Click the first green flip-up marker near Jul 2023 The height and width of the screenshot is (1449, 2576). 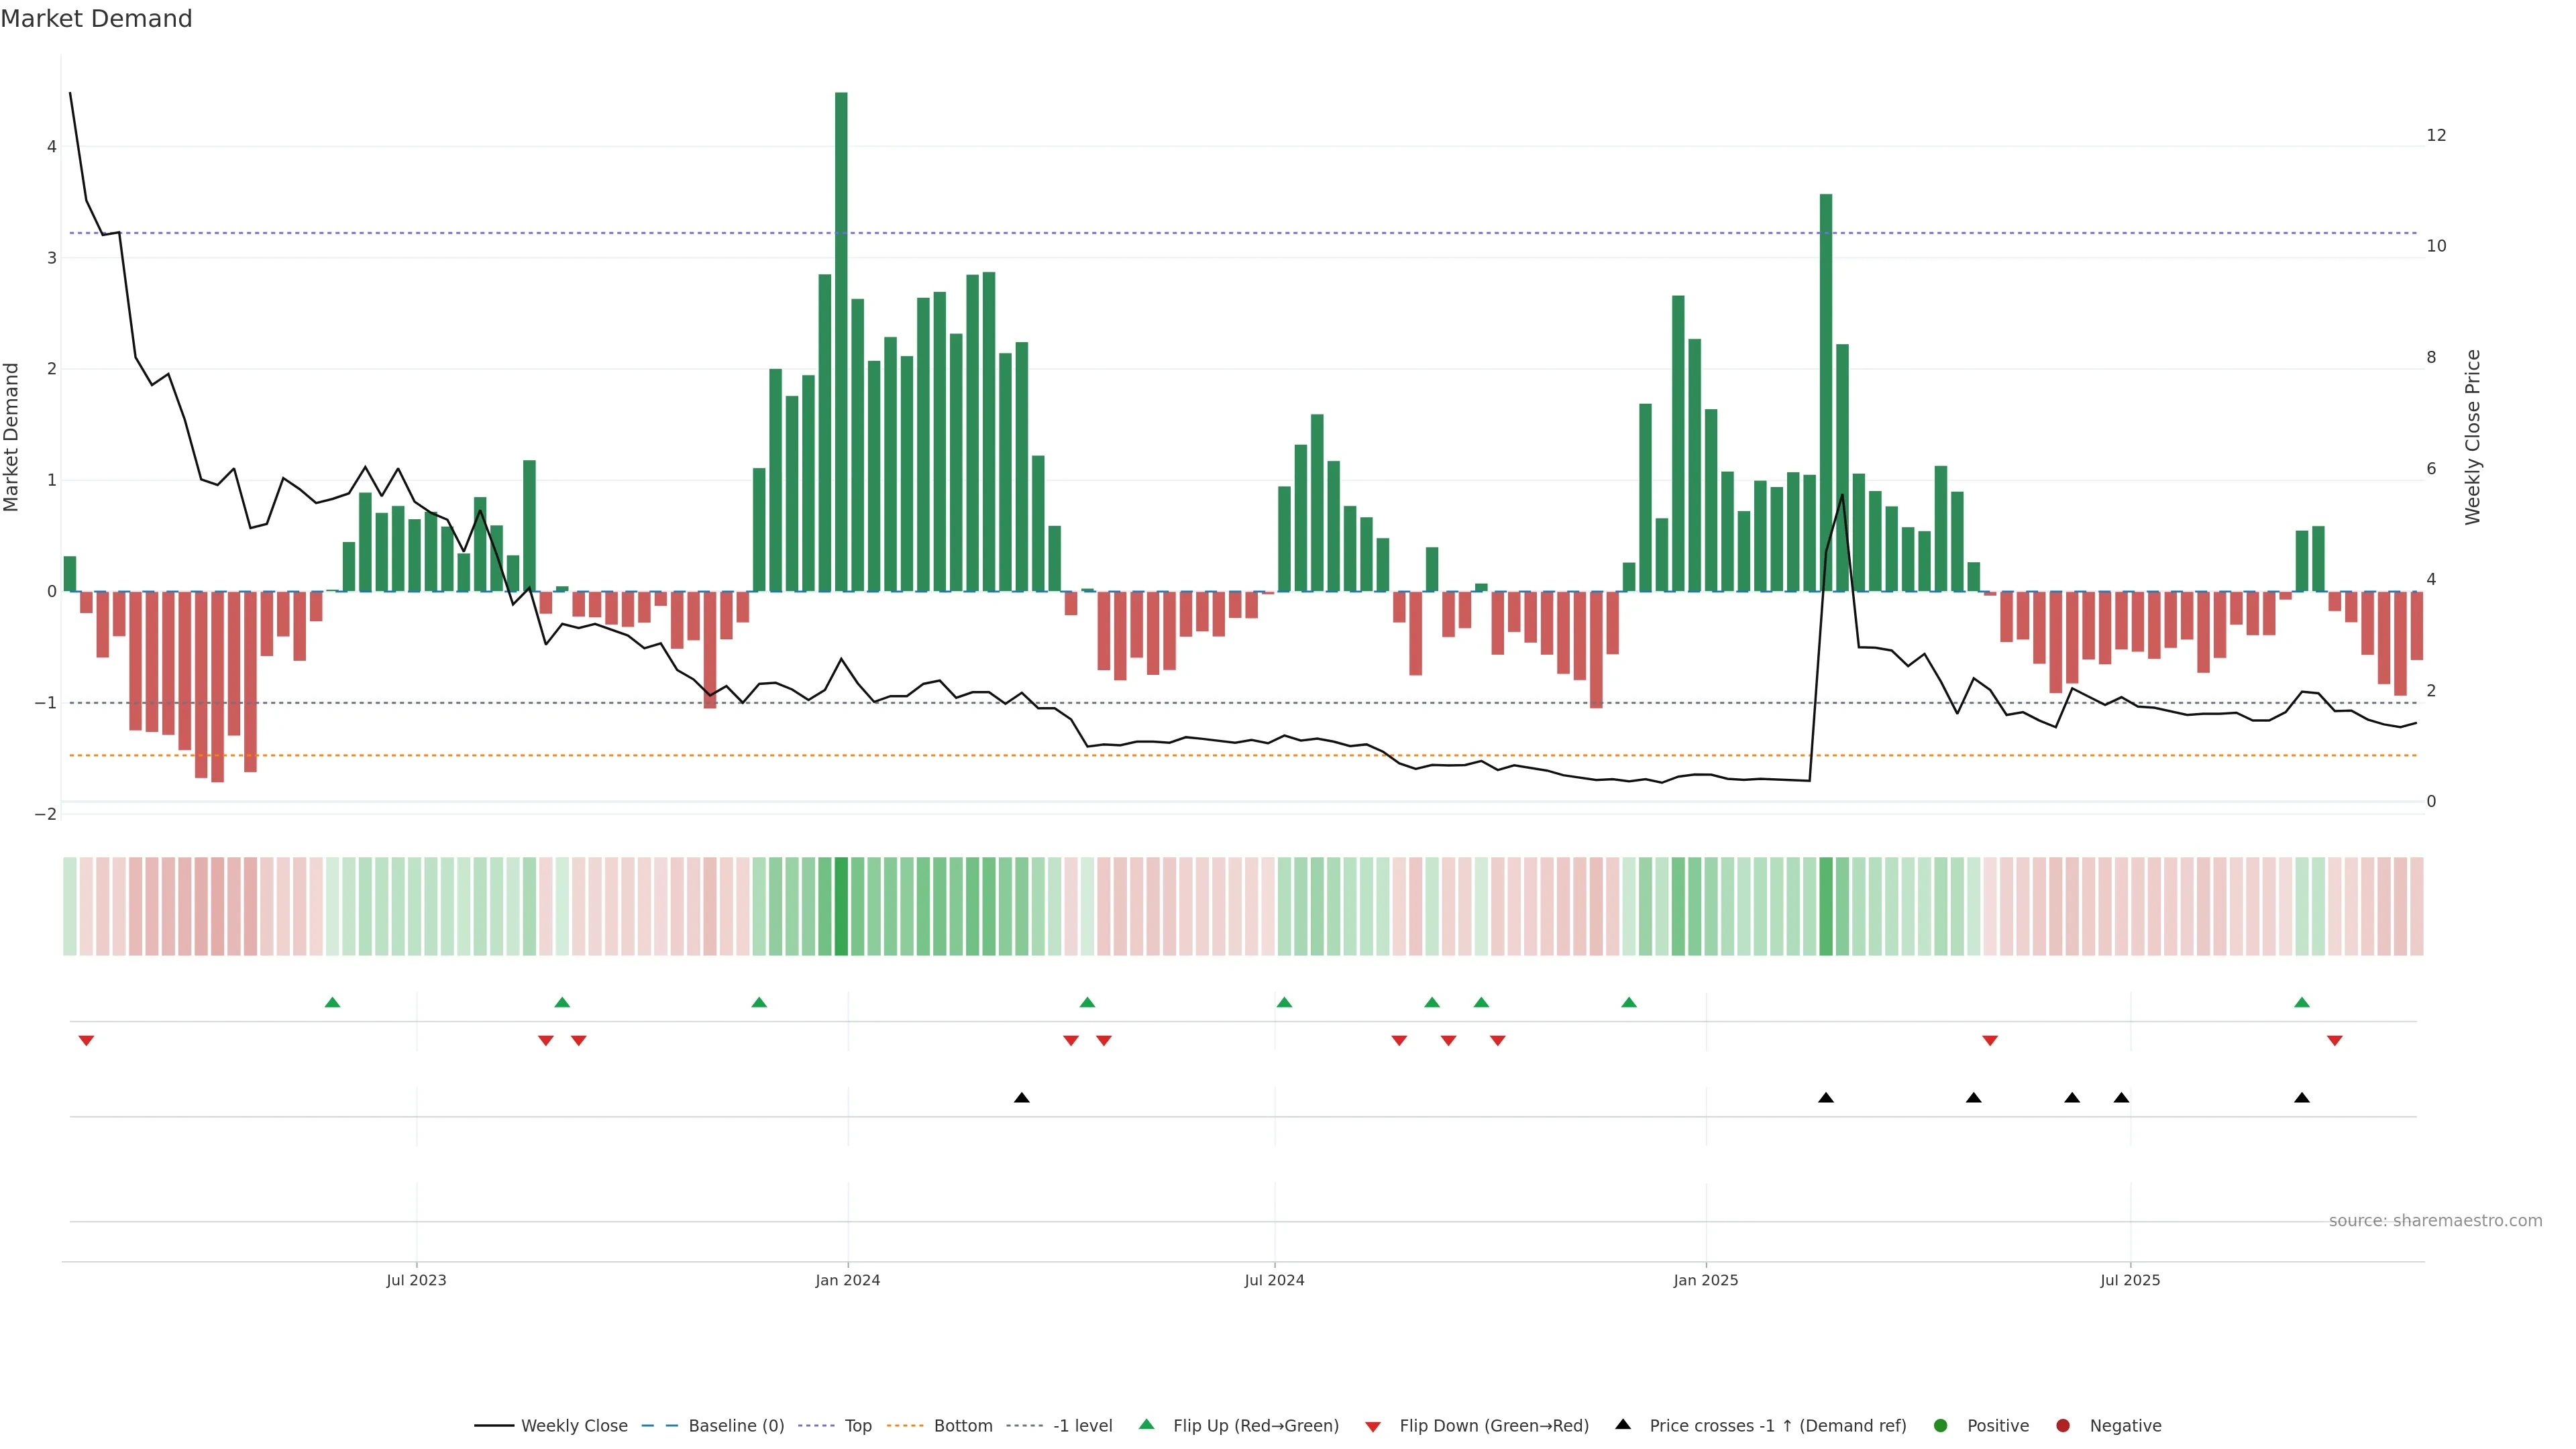[x=333, y=1002]
